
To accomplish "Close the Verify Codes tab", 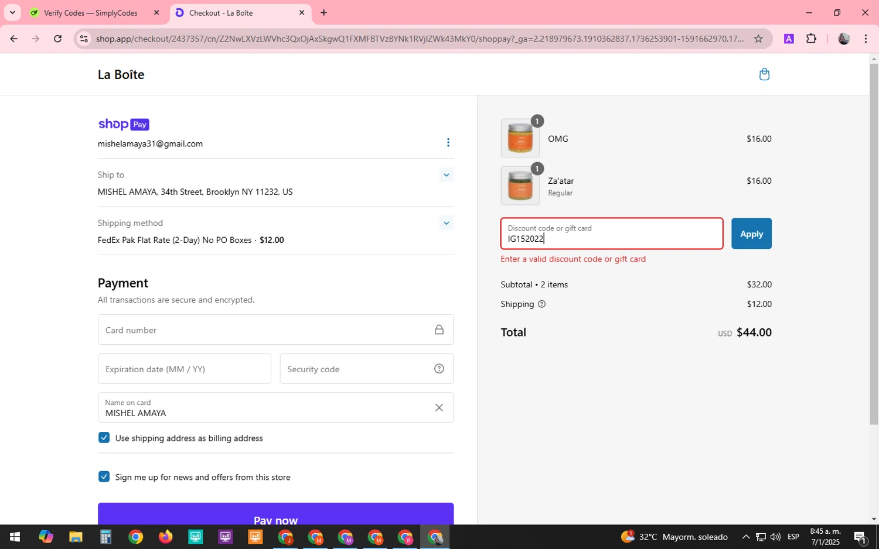I will [x=156, y=12].
